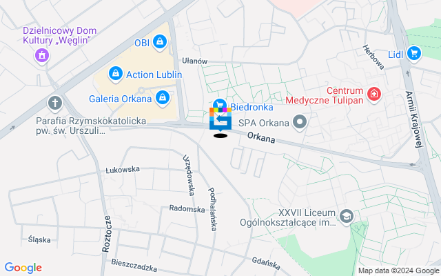Select the Roztocze street label
441x276 pixels.
pos(107,234)
